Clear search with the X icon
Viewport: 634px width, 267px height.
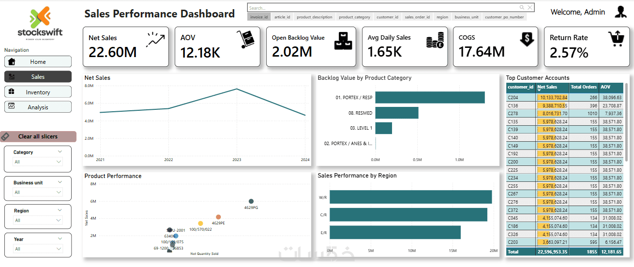point(530,7)
